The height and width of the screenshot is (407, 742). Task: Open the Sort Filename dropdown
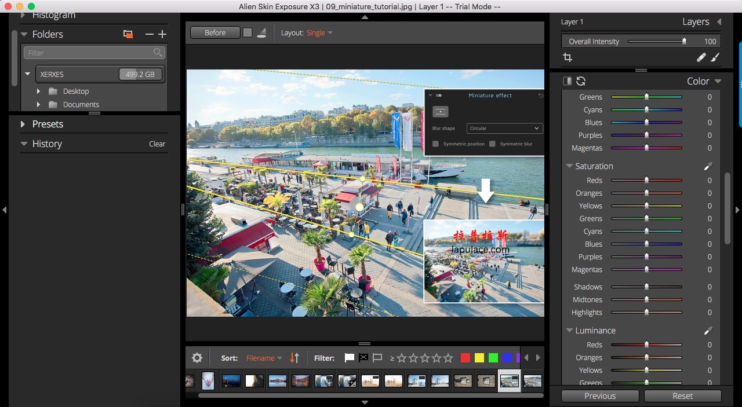[x=264, y=358]
